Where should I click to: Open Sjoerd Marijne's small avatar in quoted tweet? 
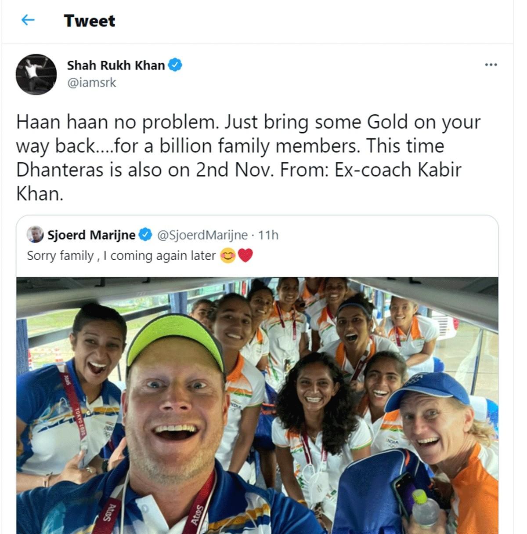pyautogui.click(x=35, y=235)
